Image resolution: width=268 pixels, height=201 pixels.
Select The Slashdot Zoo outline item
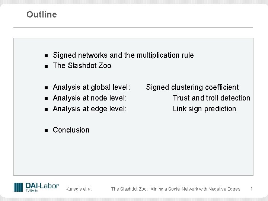pyautogui.click(x=82, y=66)
